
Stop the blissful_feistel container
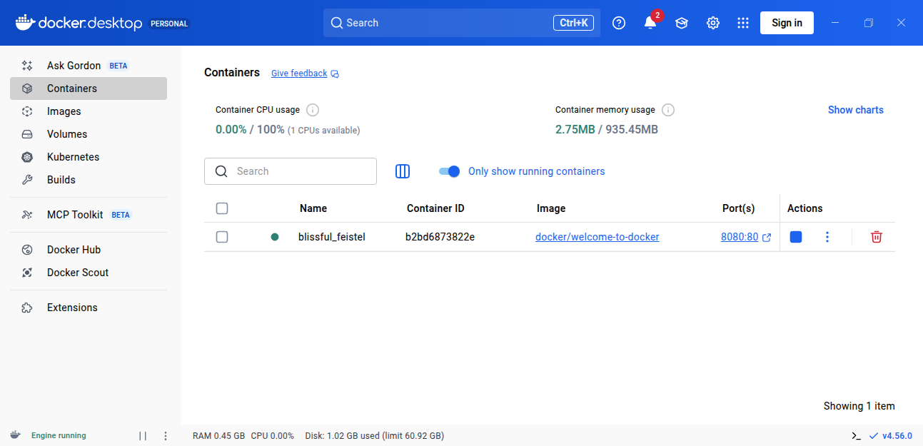(x=795, y=236)
